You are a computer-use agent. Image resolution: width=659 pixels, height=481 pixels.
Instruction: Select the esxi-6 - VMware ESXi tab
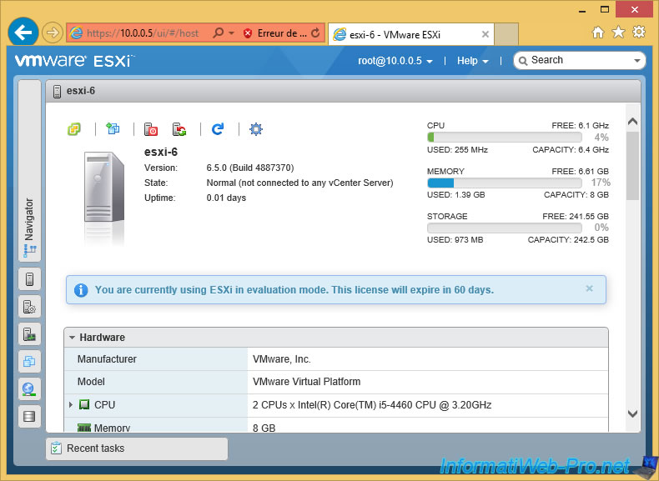coord(411,34)
